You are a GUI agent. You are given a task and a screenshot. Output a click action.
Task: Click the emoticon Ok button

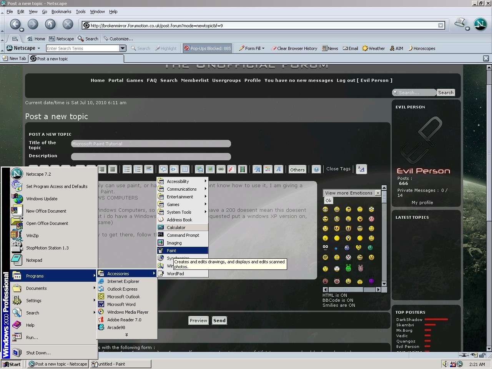point(328,201)
